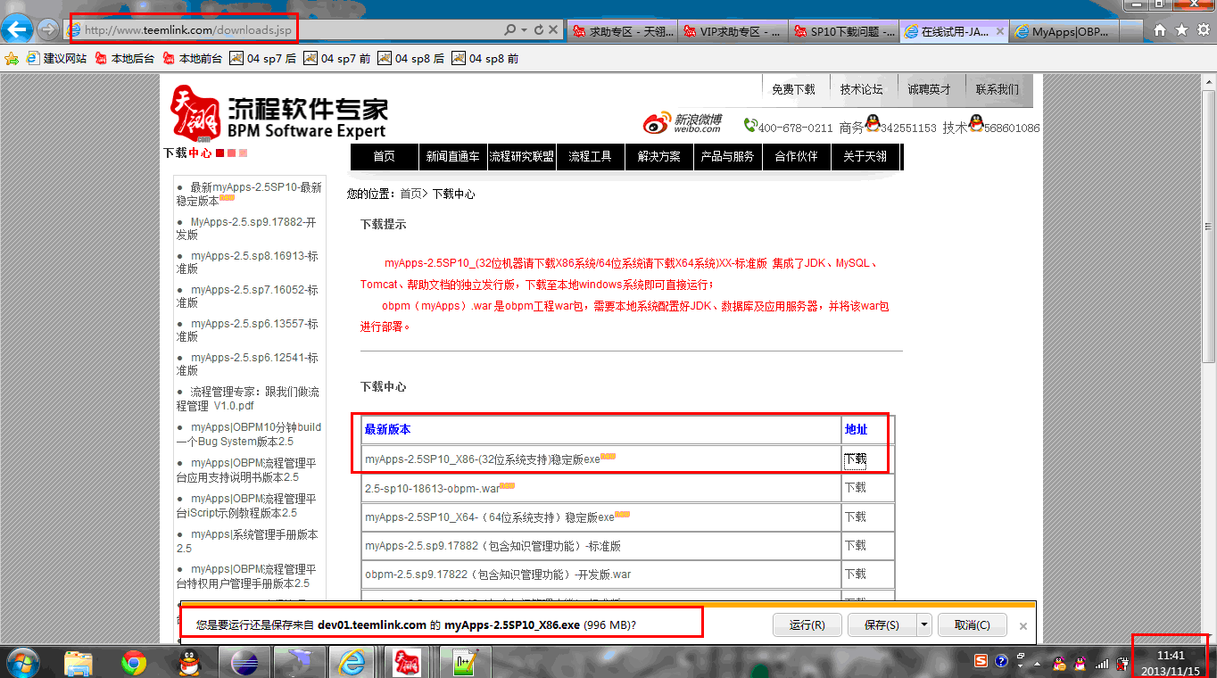The width and height of the screenshot is (1217, 678).
Task: Open the 技术论坛 top link
Action: tap(861, 89)
